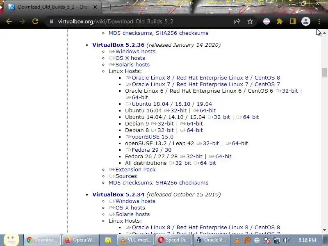Screen dimensions: 328x246
Task: Open the VirtualBox 5.2.34 heading link
Action: 118,194
